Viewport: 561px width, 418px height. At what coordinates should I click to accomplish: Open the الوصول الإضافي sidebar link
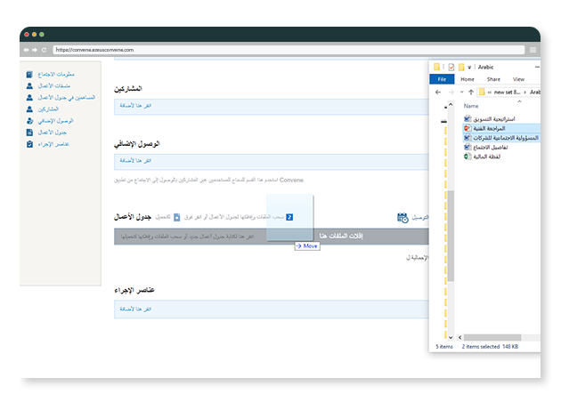pos(55,121)
